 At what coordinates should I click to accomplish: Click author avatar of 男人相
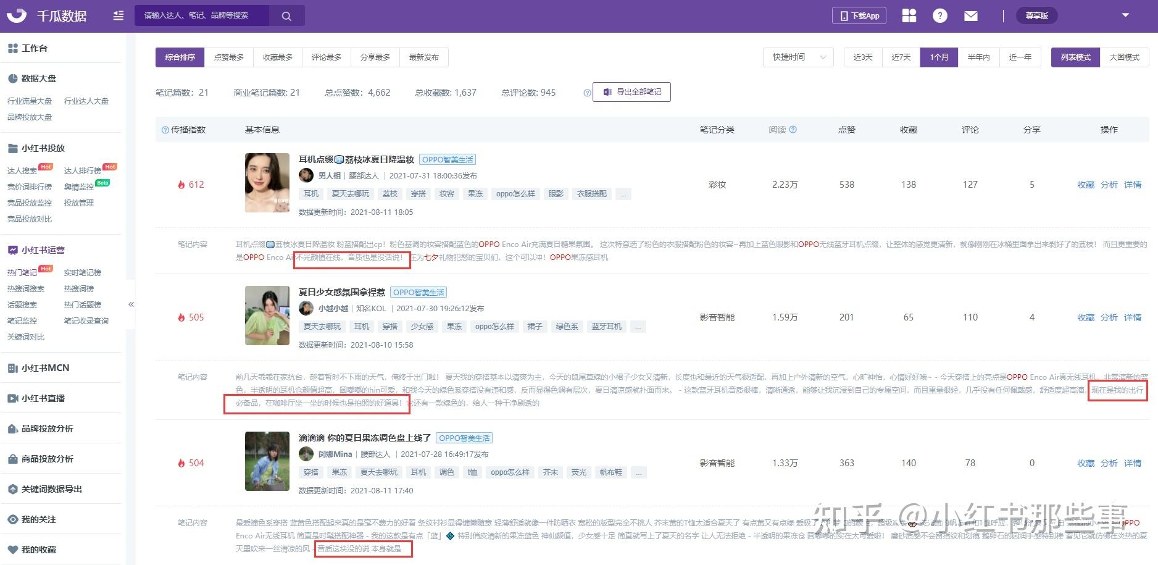click(306, 175)
